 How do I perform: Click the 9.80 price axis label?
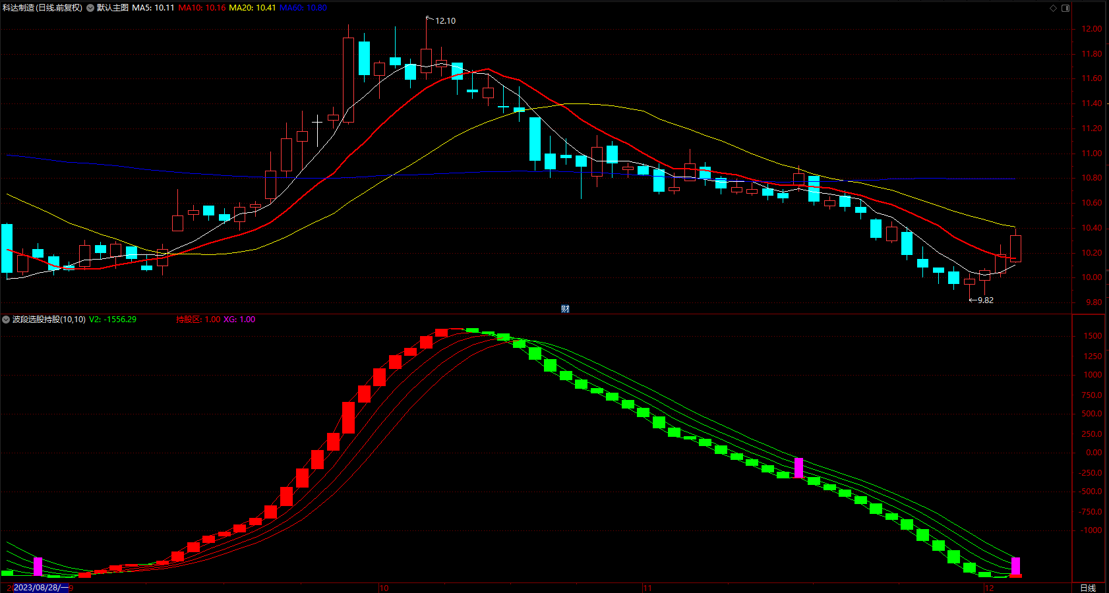(x=1093, y=302)
